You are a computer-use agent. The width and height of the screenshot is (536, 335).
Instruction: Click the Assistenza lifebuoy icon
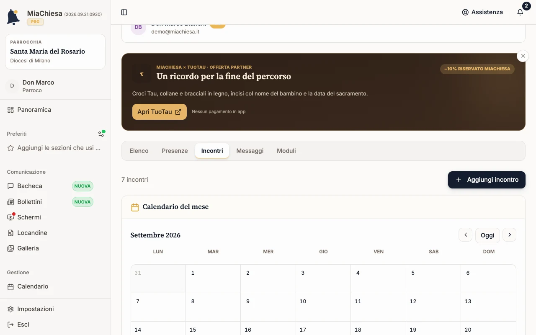pyautogui.click(x=465, y=12)
